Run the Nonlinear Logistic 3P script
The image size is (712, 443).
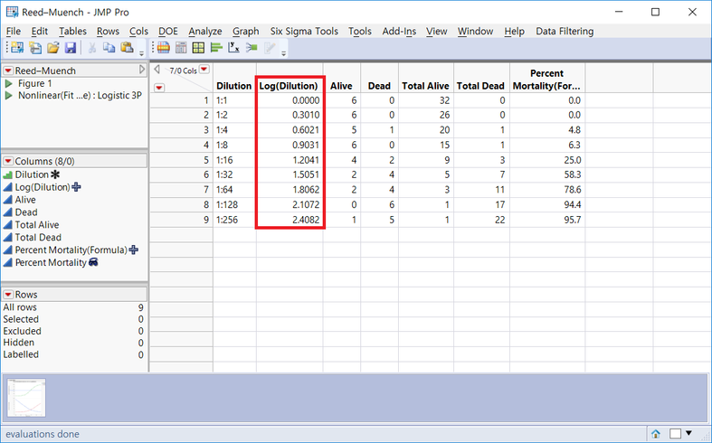[9, 96]
